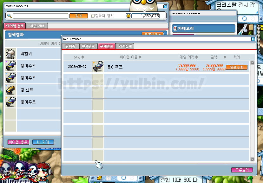Image resolution: width=263 pixels, height=183 pixels.
Task: Open the 거래실패 tab
Action: (x=125, y=46)
